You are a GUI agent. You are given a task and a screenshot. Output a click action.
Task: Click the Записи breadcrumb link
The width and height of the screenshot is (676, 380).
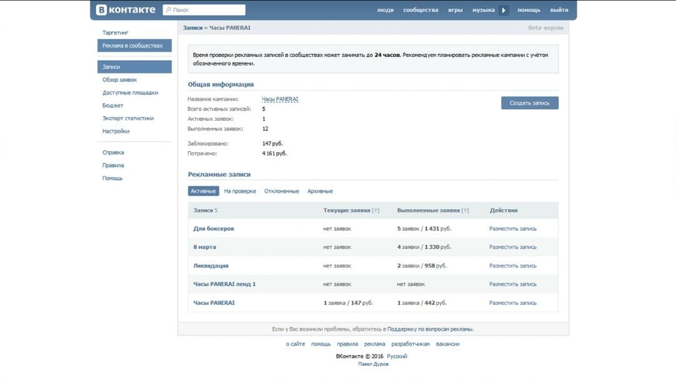tap(192, 28)
